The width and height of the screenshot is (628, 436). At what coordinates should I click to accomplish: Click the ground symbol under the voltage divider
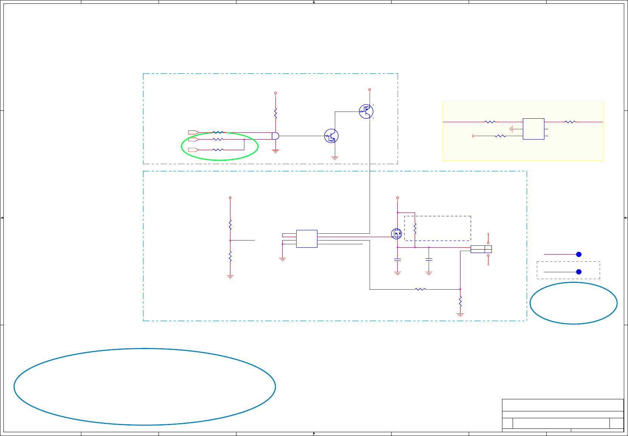[230, 277]
